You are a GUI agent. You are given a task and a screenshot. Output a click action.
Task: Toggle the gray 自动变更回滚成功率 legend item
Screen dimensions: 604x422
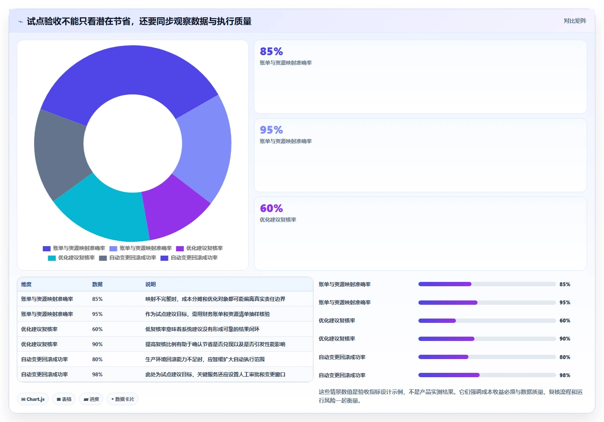point(127,258)
